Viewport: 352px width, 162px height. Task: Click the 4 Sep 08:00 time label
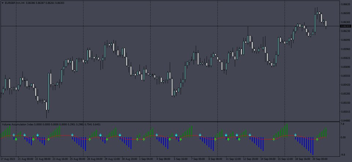point(164,159)
